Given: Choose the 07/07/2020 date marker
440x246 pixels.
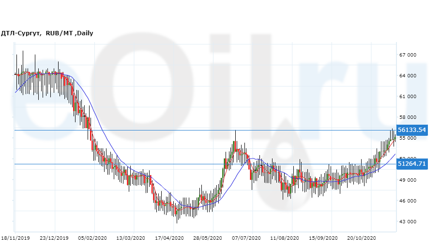Looking at the screenshot, I should (x=246, y=238).
